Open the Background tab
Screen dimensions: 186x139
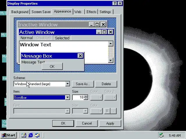click(x=20, y=12)
